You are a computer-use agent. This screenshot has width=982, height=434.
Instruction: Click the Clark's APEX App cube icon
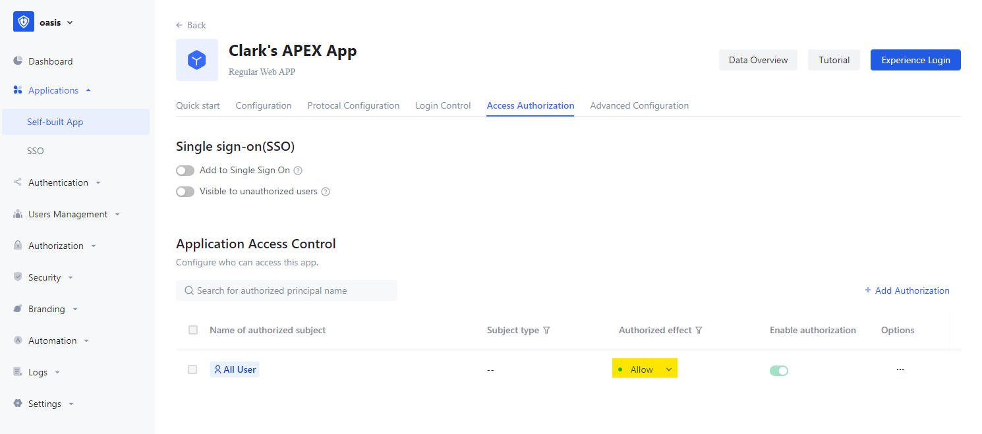[197, 60]
